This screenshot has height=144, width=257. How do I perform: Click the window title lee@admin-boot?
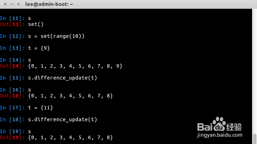coord(49,4)
